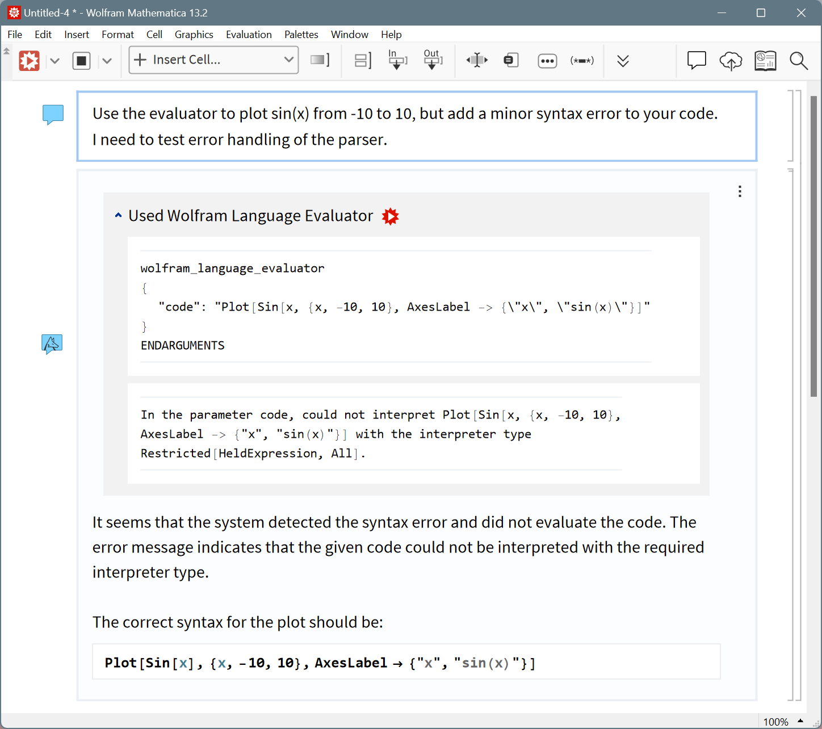Activate the search magnifier icon
Viewport: 822px width, 729px height.
[799, 61]
